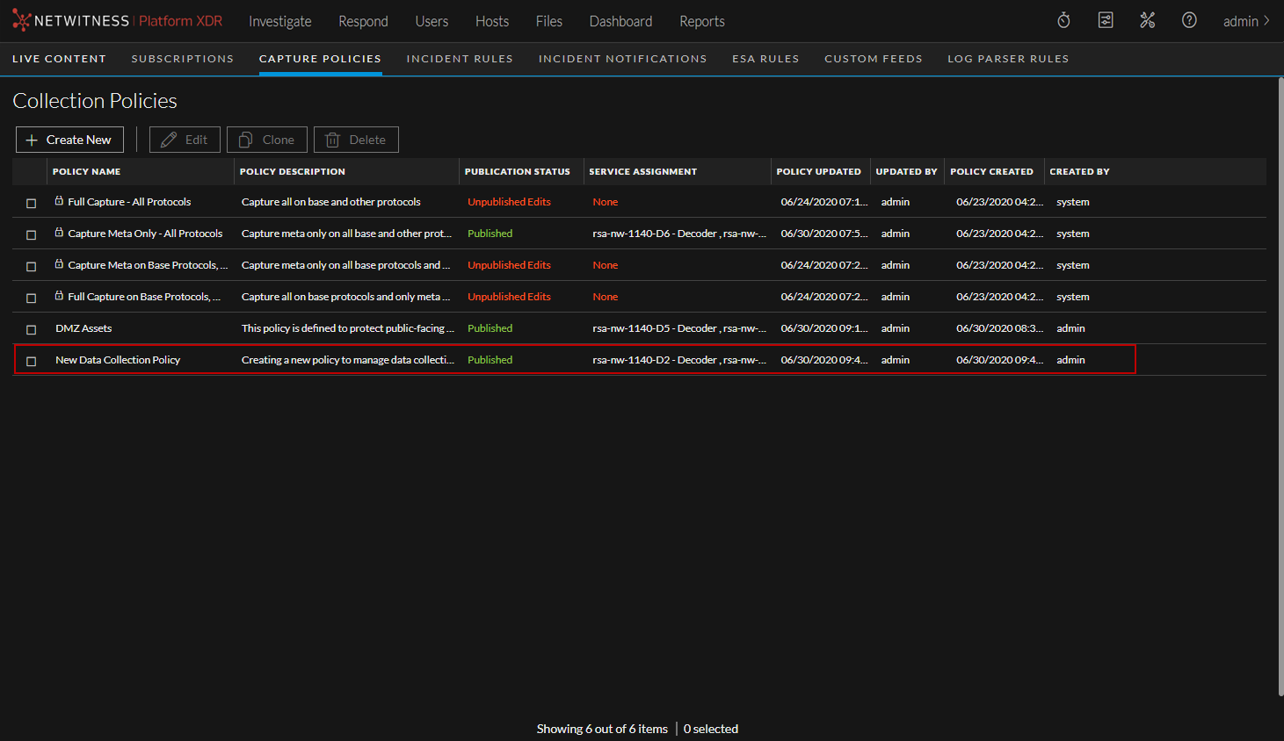Open the configure icon in top bar
Image resolution: width=1284 pixels, height=741 pixels.
pos(1106,20)
